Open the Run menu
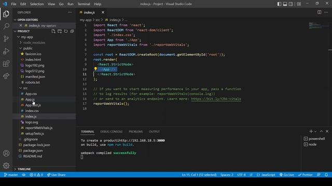 coord(71,4)
